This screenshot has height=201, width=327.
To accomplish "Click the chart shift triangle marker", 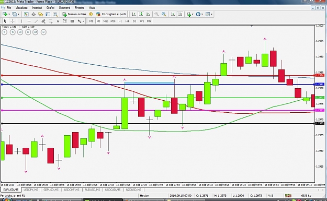I will 252,26.
